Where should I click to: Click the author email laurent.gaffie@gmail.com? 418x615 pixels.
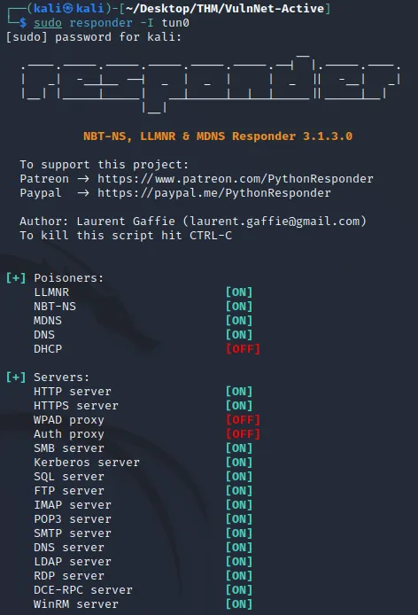pyautogui.click(x=275, y=222)
